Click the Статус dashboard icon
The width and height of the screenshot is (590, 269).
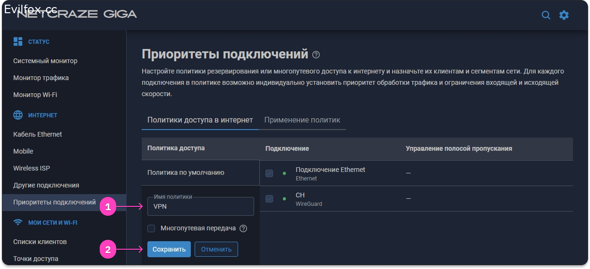pyautogui.click(x=18, y=41)
